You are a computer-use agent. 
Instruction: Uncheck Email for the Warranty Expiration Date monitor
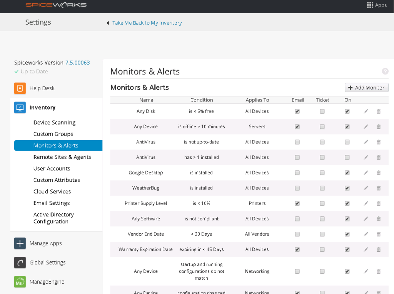(x=297, y=249)
